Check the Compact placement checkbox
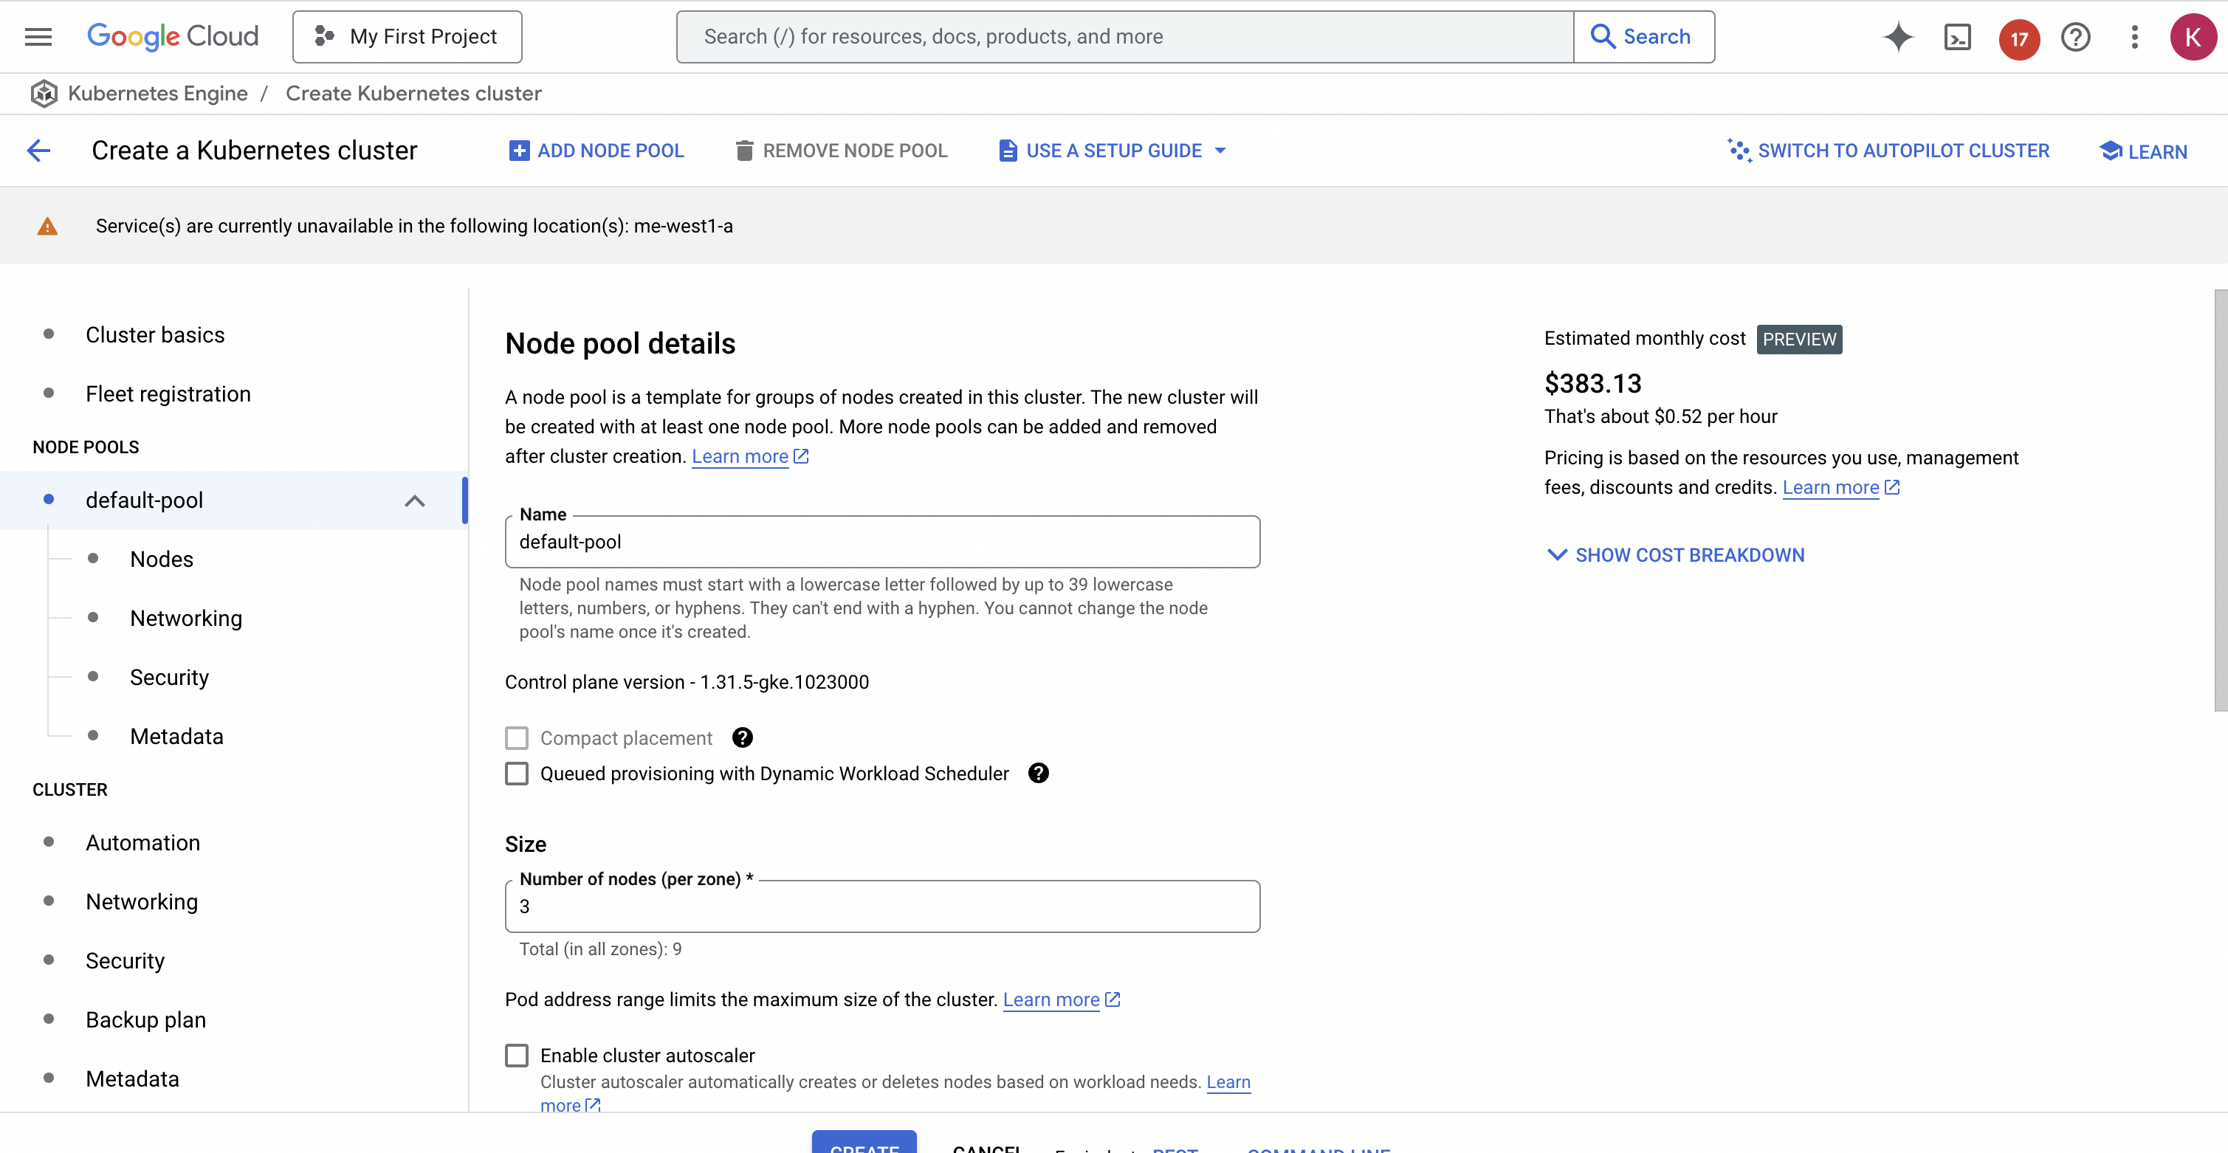2228x1153 pixels. coord(516,738)
